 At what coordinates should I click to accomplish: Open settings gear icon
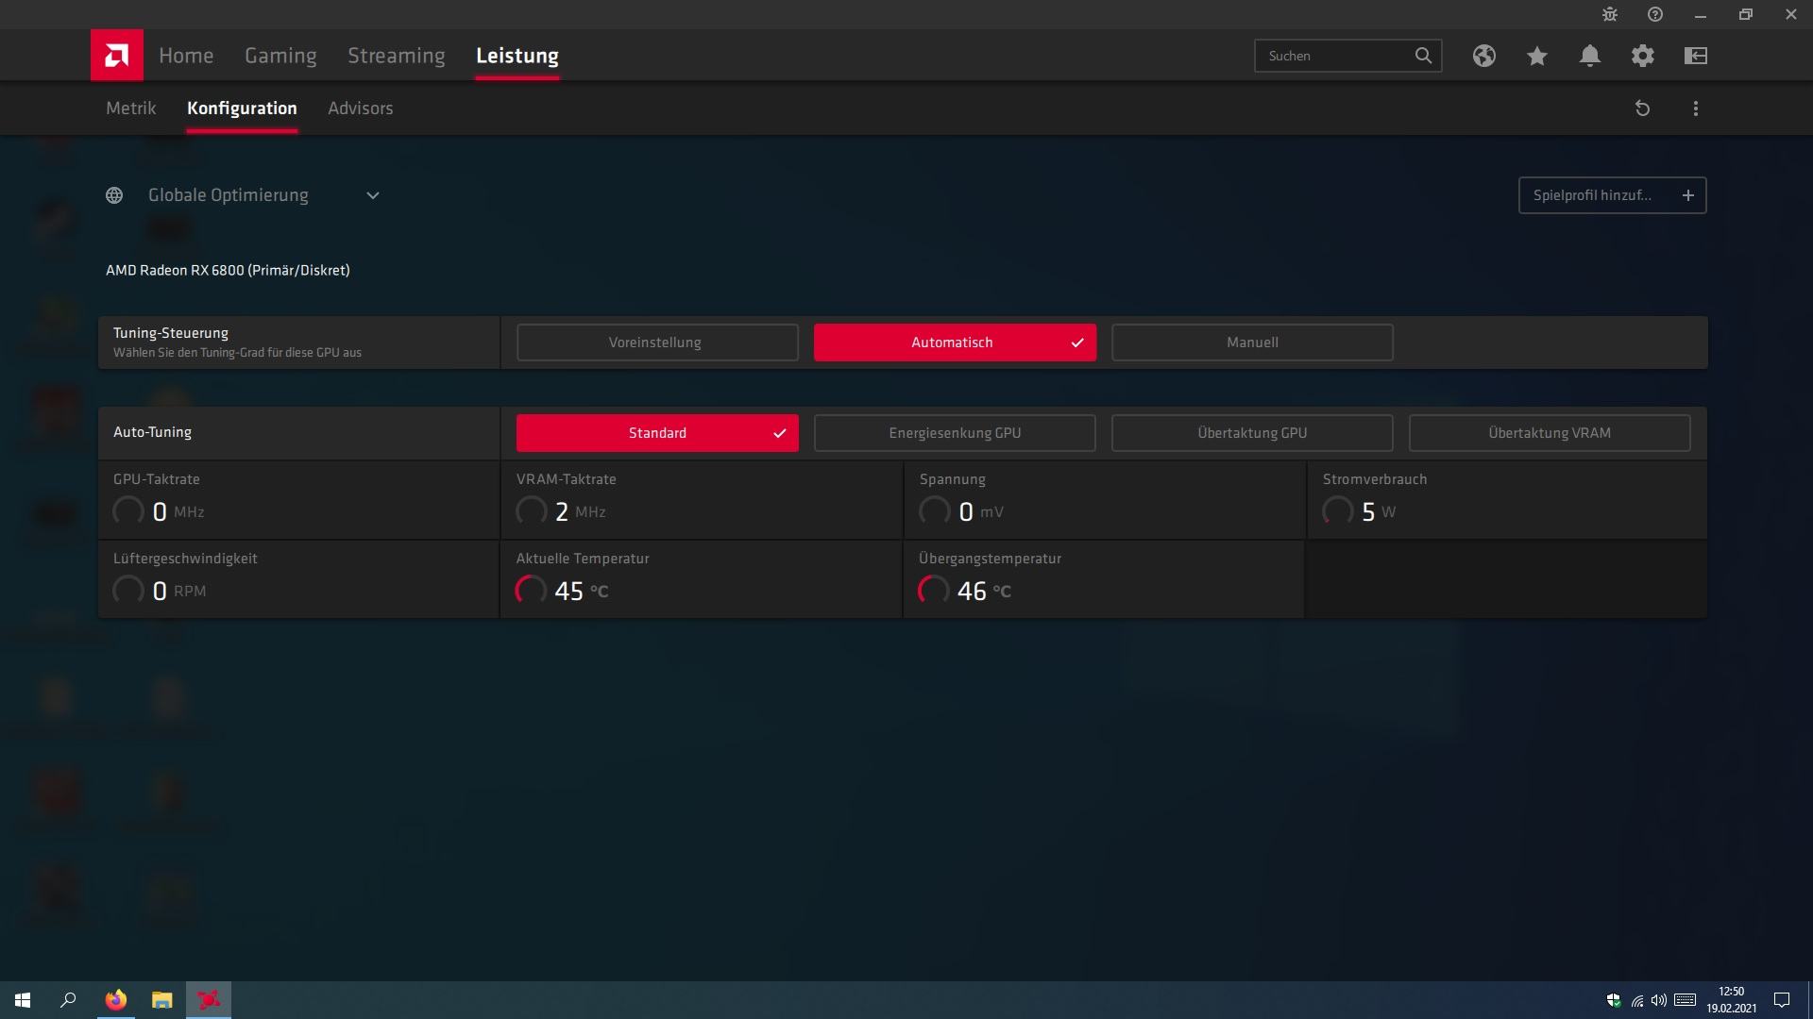1643,56
